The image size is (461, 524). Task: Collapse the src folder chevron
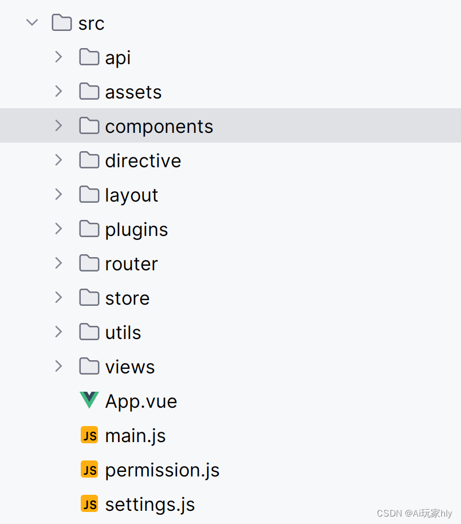pyautogui.click(x=32, y=22)
